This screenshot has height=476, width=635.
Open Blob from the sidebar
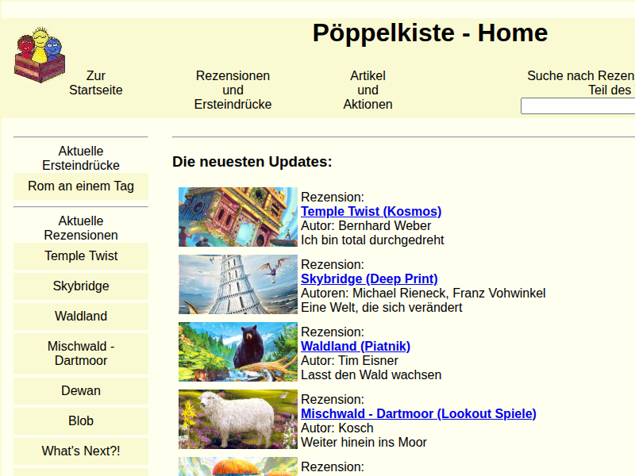[81, 420]
